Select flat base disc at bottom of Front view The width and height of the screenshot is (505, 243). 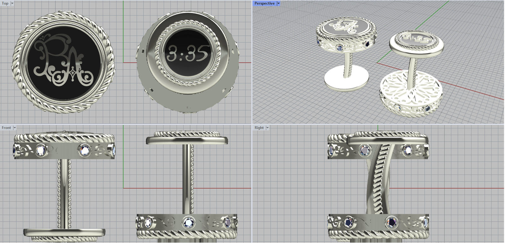[64, 232]
